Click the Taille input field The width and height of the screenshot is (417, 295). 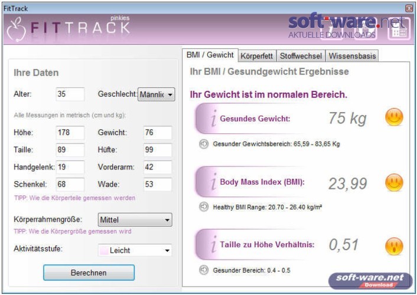70,150
